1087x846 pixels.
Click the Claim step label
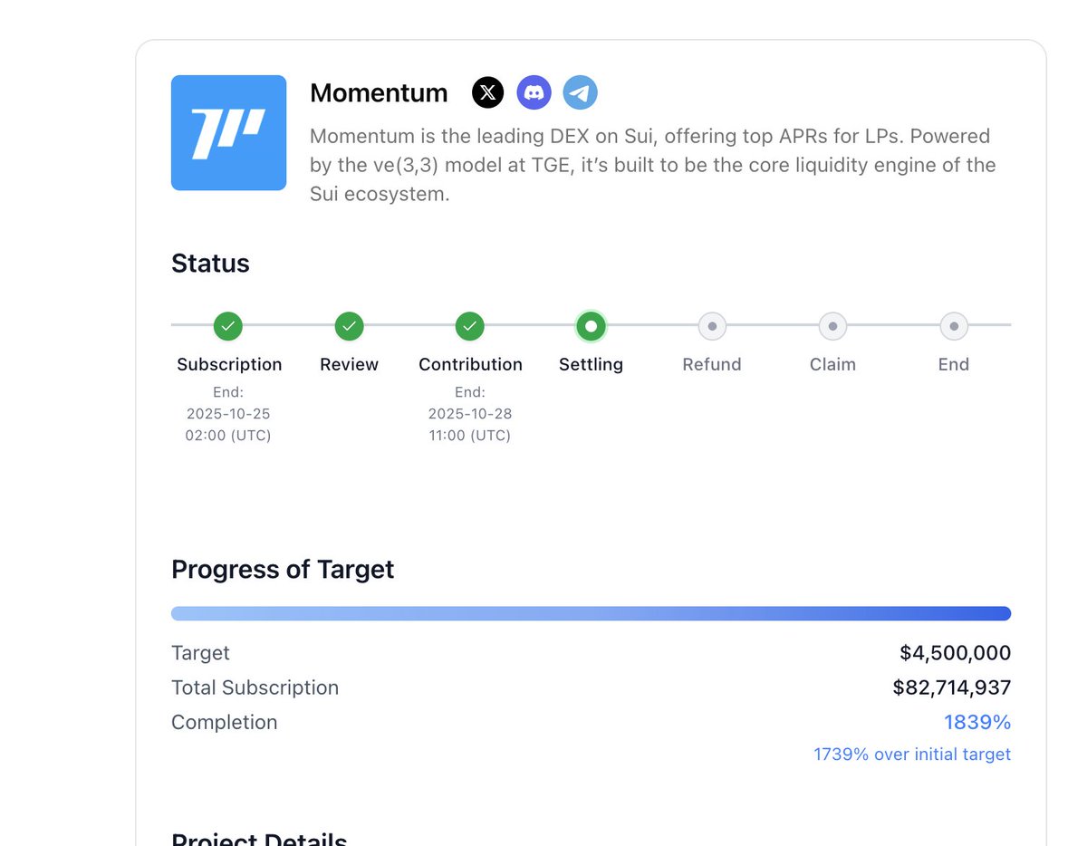(x=832, y=364)
